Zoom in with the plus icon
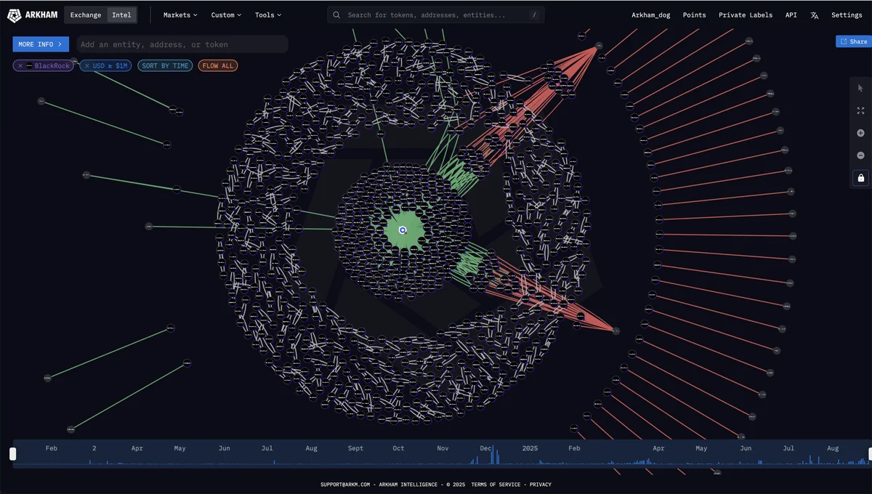This screenshot has height=494, width=872. [x=860, y=133]
